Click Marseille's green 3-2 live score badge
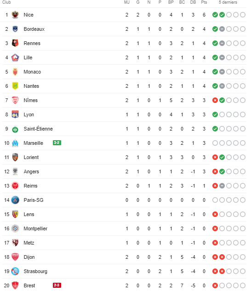251x291 pixels. point(57,143)
